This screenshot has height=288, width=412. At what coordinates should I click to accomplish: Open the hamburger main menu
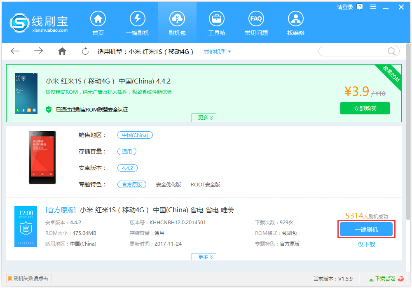point(373,7)
